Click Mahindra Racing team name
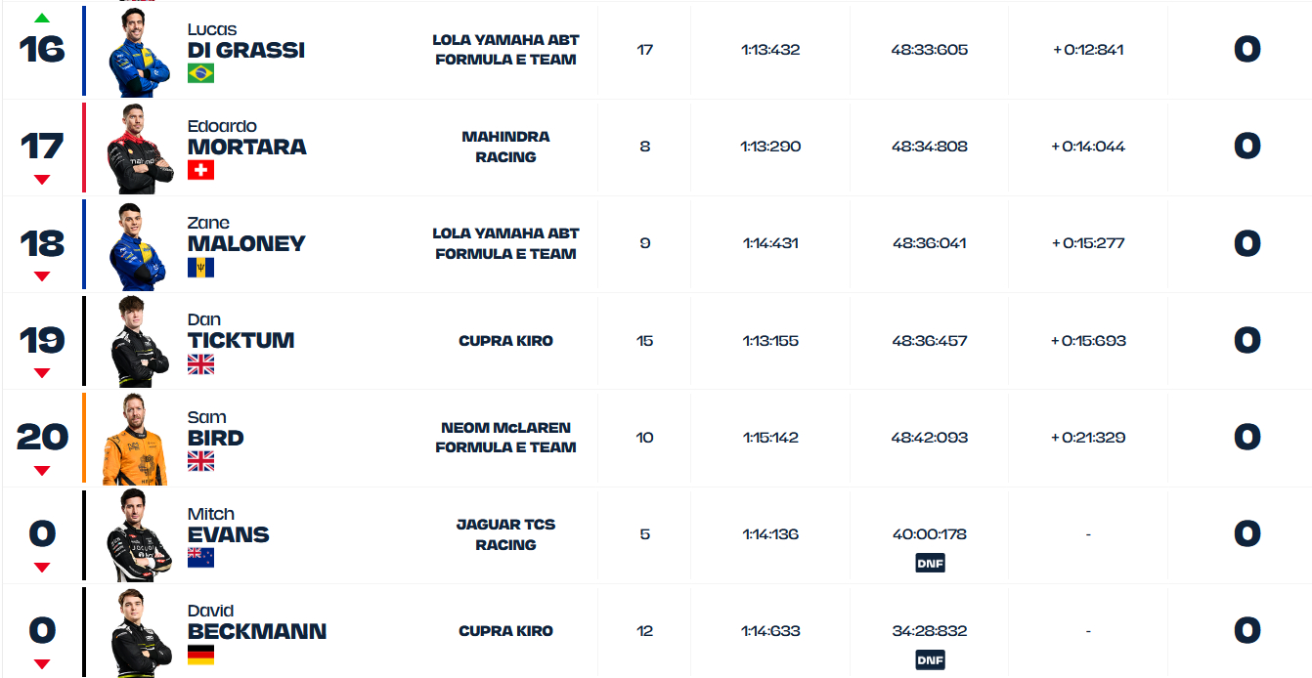Viewport: 1312px width, 678px height. point(505,147)
